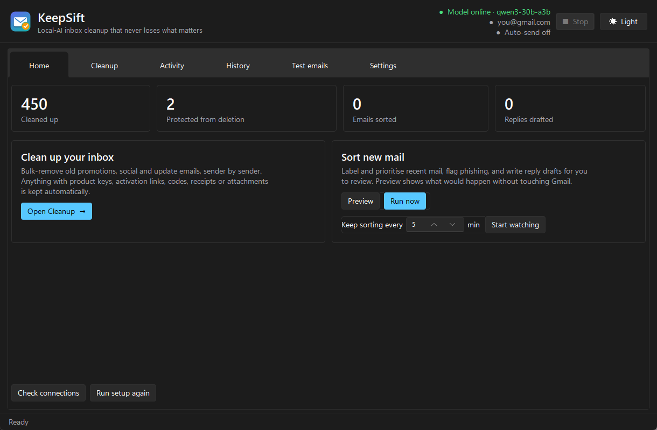Click the 'Model online · qwen3-30b-a3b' text
Image resolution: width=657 pixels, height=430 pixels.
click(x=499, y=12)
